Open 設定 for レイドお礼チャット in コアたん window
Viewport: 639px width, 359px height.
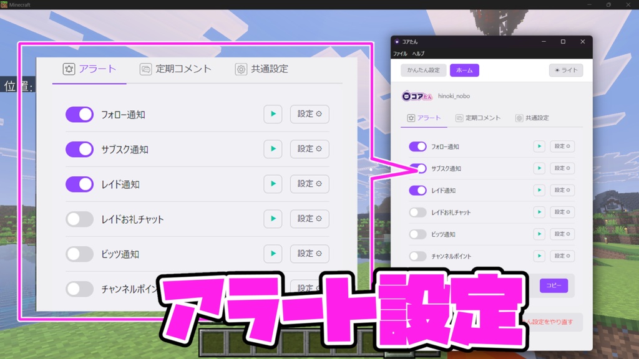tap(562, 212)
